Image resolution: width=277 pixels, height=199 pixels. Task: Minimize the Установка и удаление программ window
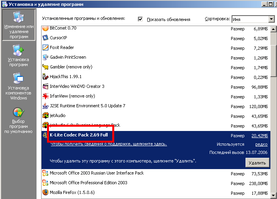pos(264,4)
